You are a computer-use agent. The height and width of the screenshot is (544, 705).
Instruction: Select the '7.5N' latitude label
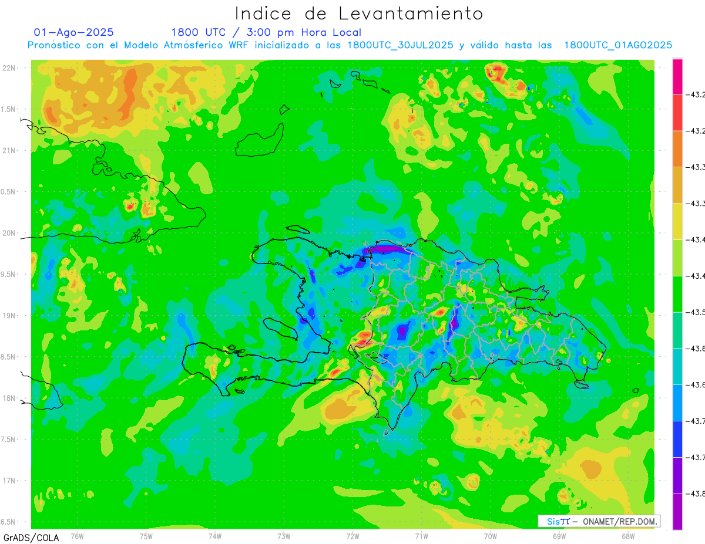pos(9,439)
